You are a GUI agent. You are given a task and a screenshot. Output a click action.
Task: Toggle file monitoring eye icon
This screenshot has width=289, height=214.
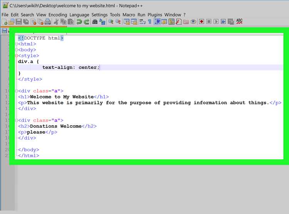(193, 22)
